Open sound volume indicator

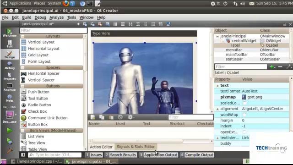243,4
